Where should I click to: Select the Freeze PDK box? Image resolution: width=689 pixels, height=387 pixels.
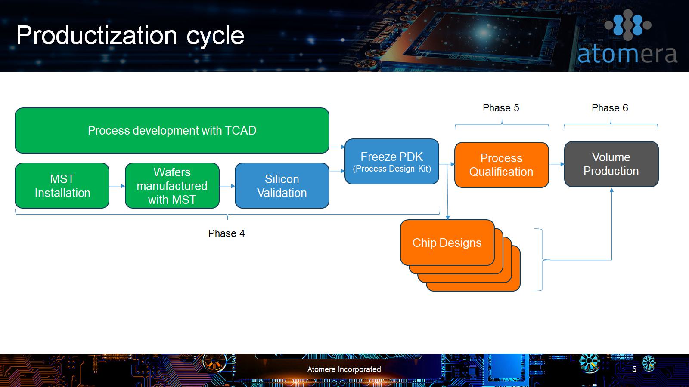pyautogui.click(x=391, y=162)
